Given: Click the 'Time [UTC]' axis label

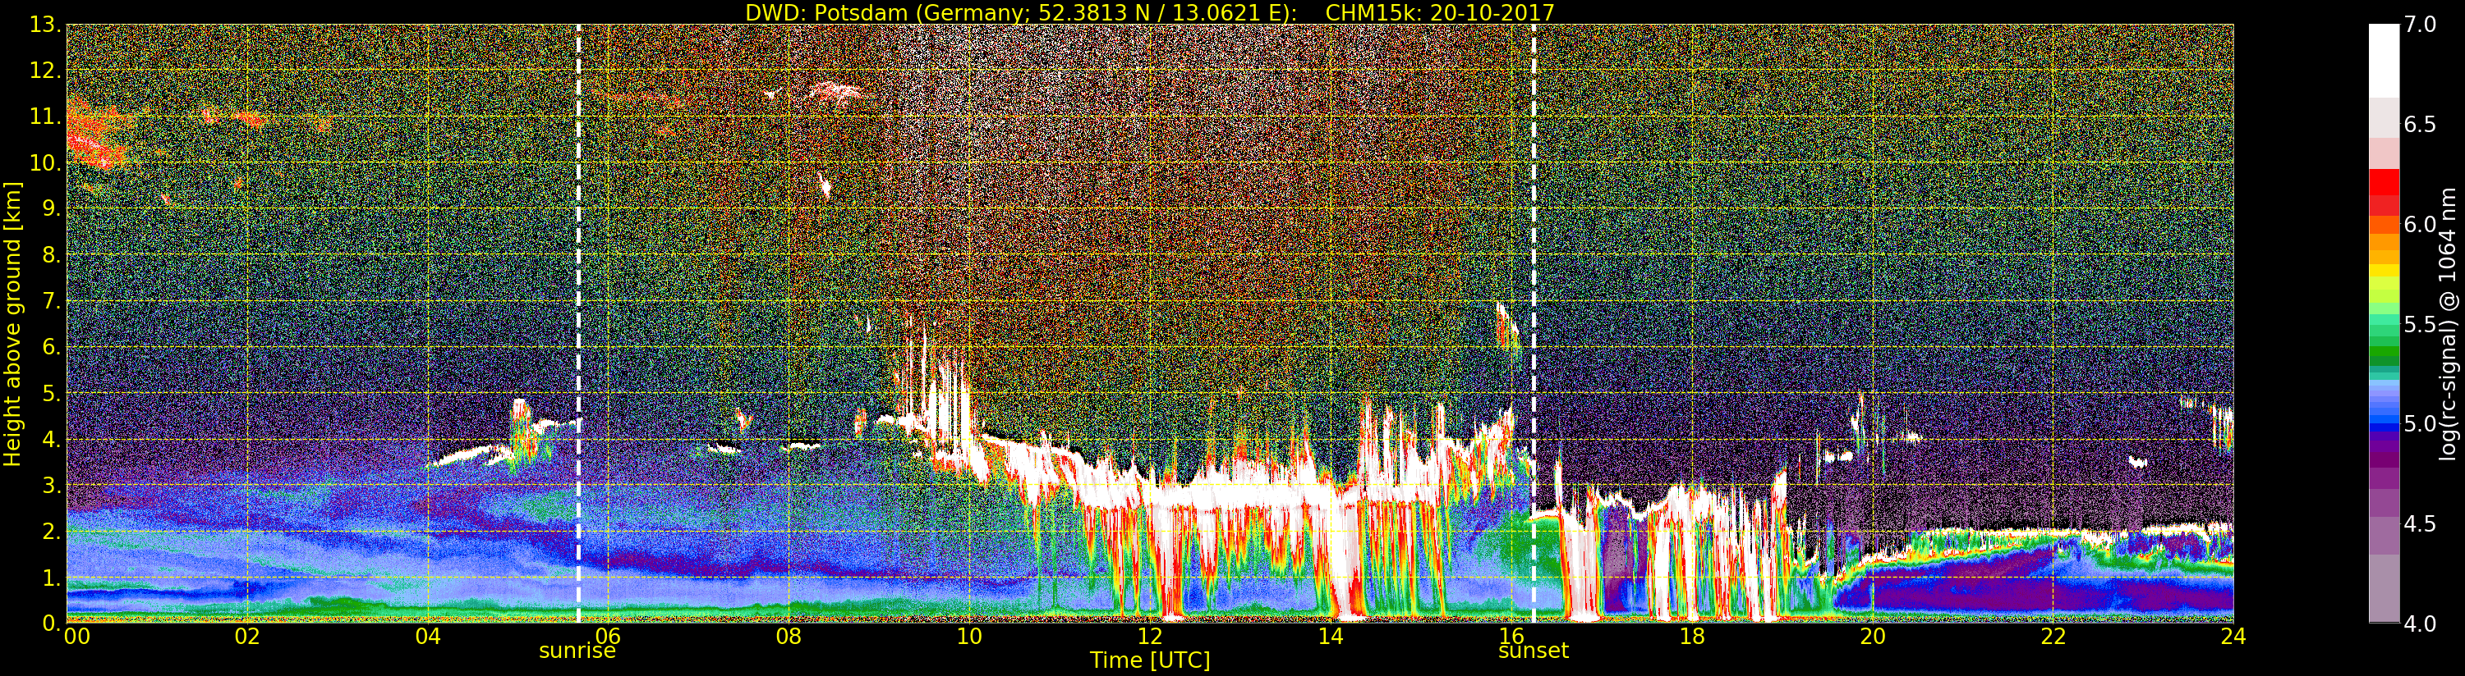Looking at the screenshot, I should point(1149,660).
